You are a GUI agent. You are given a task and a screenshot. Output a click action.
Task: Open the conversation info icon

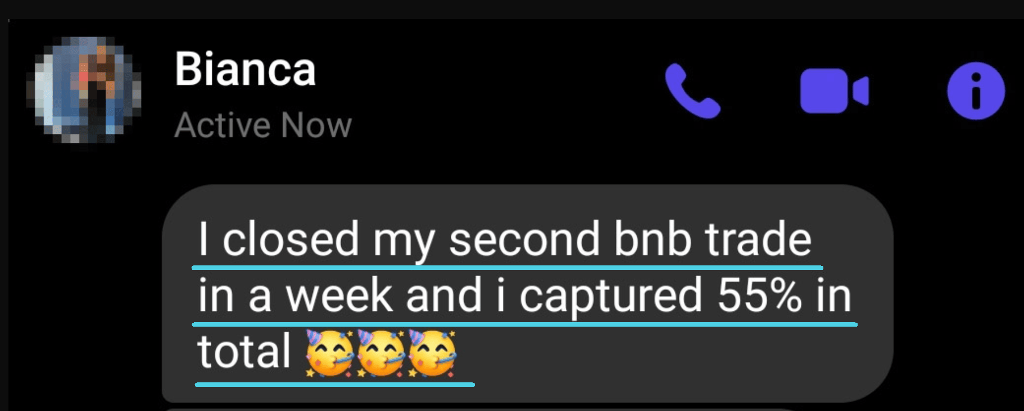976,91
